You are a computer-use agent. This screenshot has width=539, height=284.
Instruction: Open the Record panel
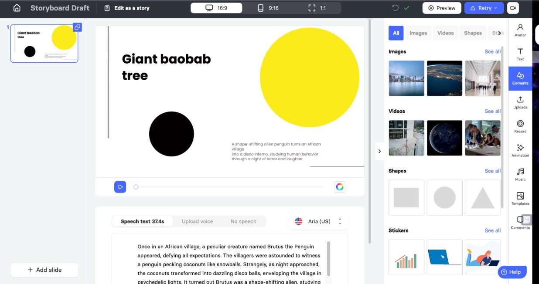coord(520,126)
